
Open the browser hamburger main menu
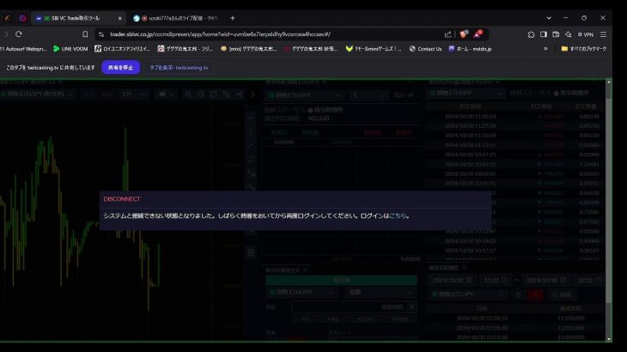603,34
